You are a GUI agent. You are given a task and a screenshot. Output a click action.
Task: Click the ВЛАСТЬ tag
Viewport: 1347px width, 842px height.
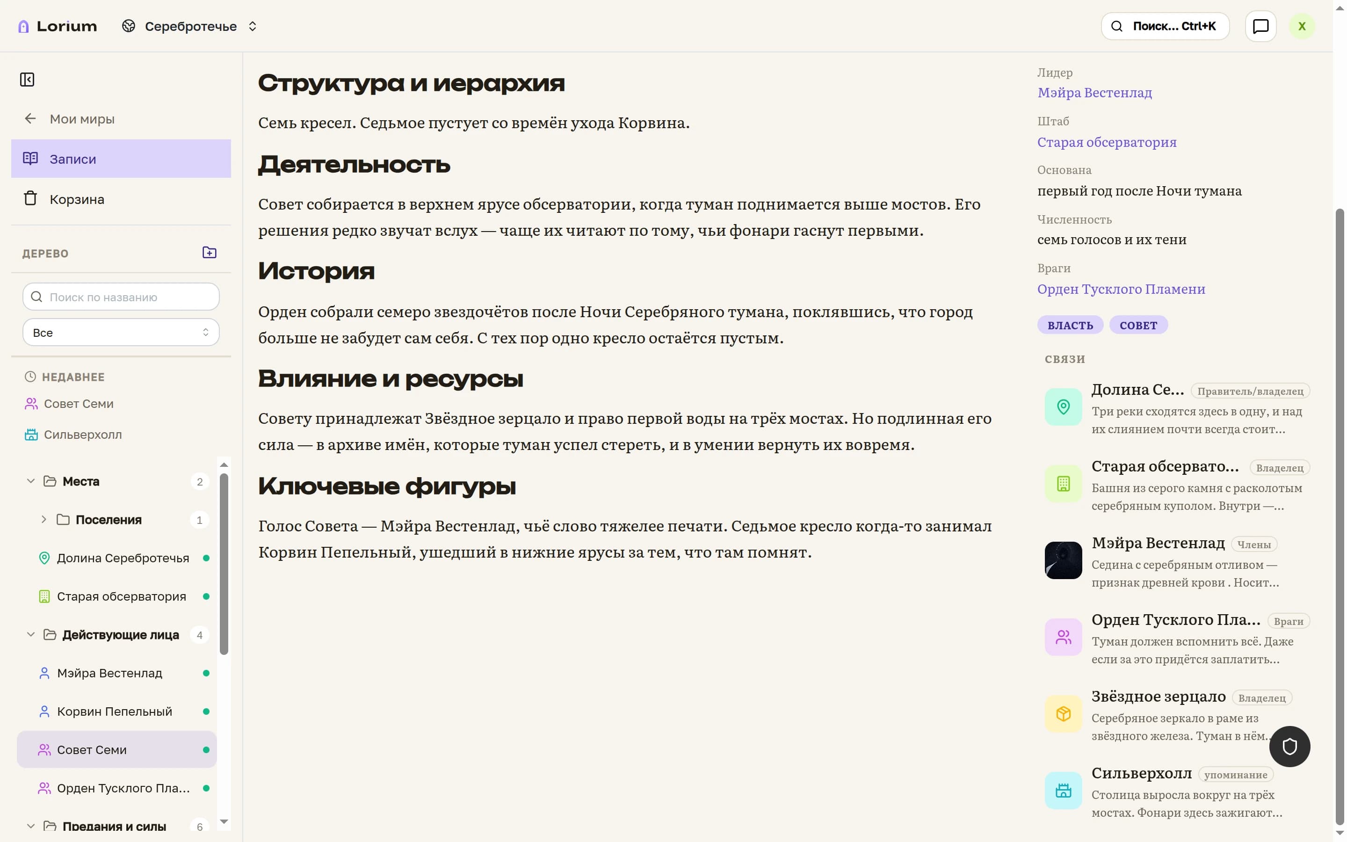1070,325
